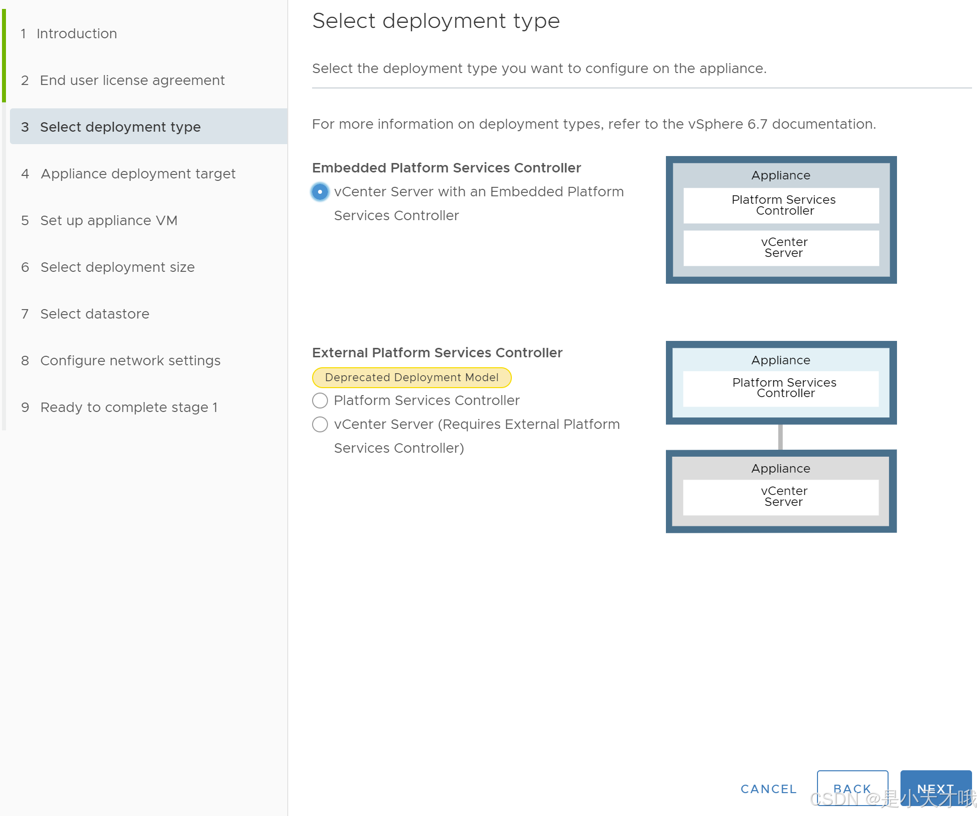Click the external Platform Services Controller diagram

pos(781,383)
